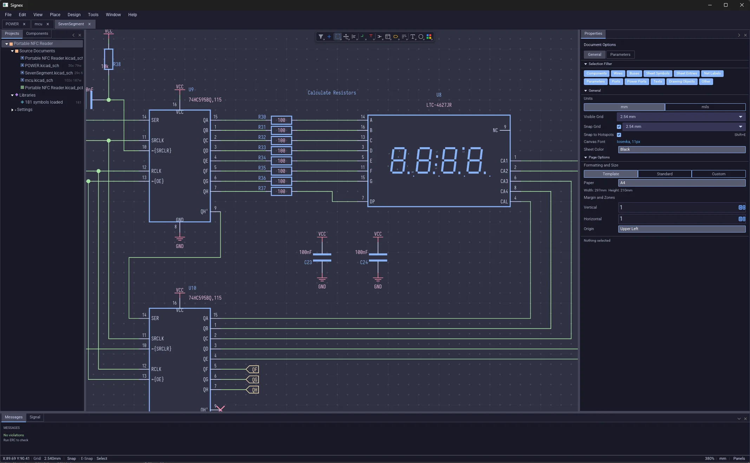
Task: Switch to the Components panel tab
Action: point(37,34)
